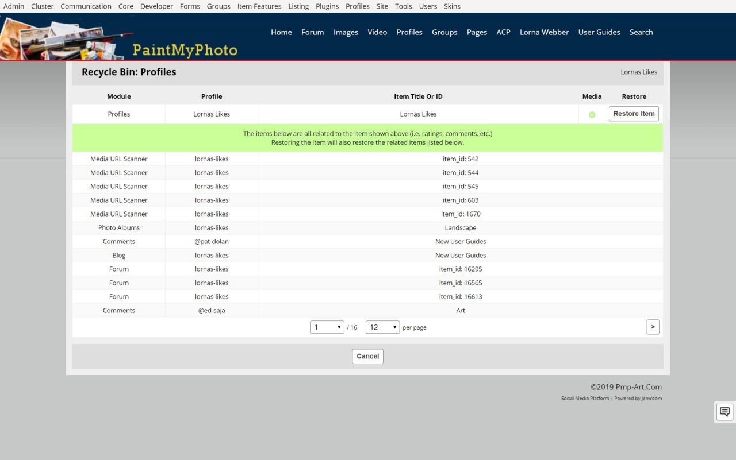Click the Item Title Or ID column header
The image size is (736, 460).
(418, 96)
